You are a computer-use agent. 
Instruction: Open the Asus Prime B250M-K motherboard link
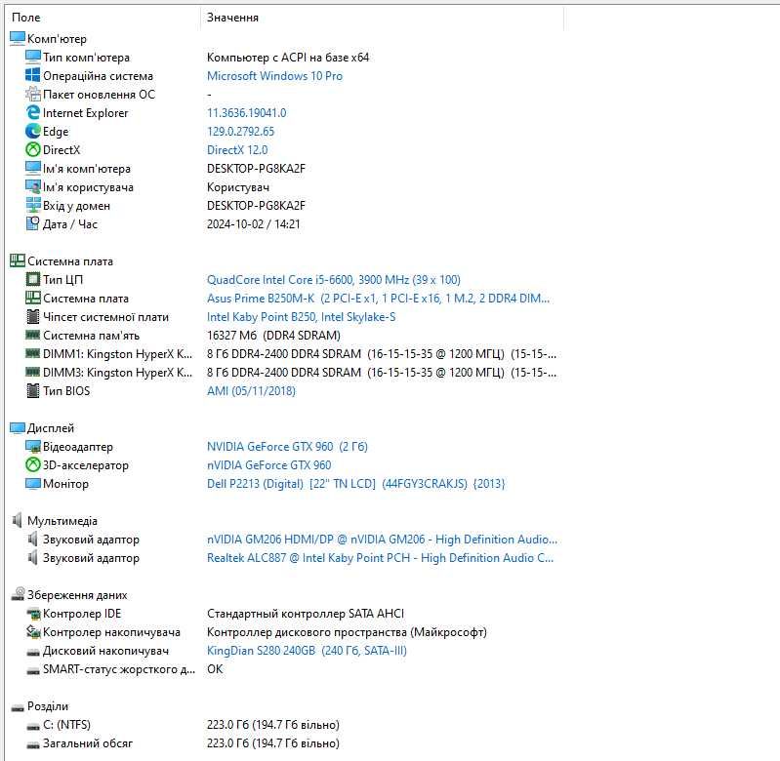pyautogui.click(x=378, y=298)
